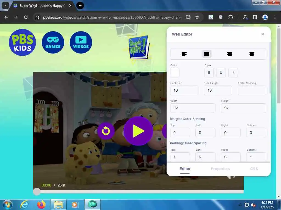281x210 pixels.
Task: Click the Width field
Action: [193, 108]
